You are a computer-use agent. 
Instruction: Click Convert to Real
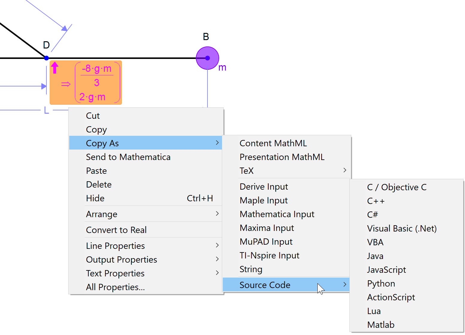pyautogui.click(x=116, y=230)
